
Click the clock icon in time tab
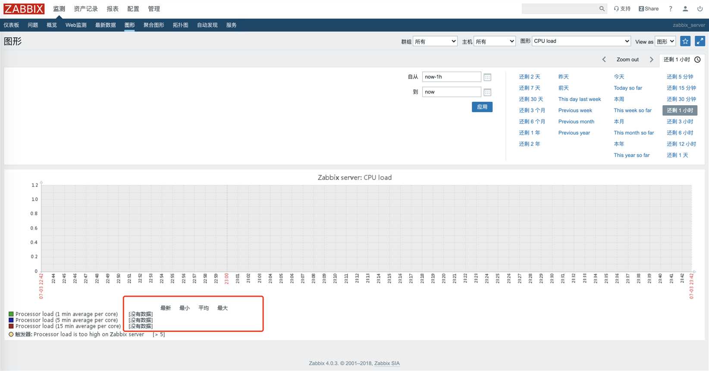click(x=697, y=59)
